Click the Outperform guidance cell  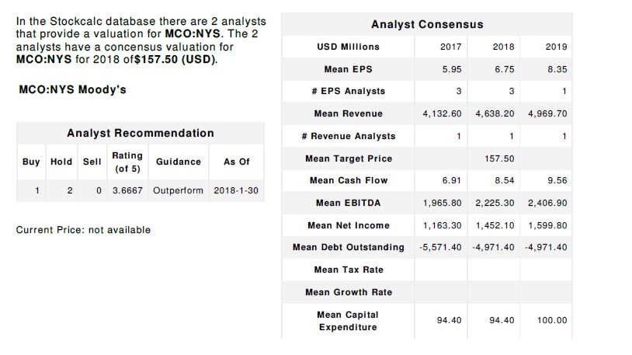click(178, 190)
